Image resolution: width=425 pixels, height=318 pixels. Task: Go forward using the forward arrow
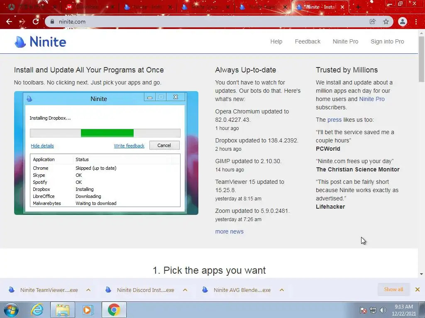pyautogui.click(x=22, y=22)
